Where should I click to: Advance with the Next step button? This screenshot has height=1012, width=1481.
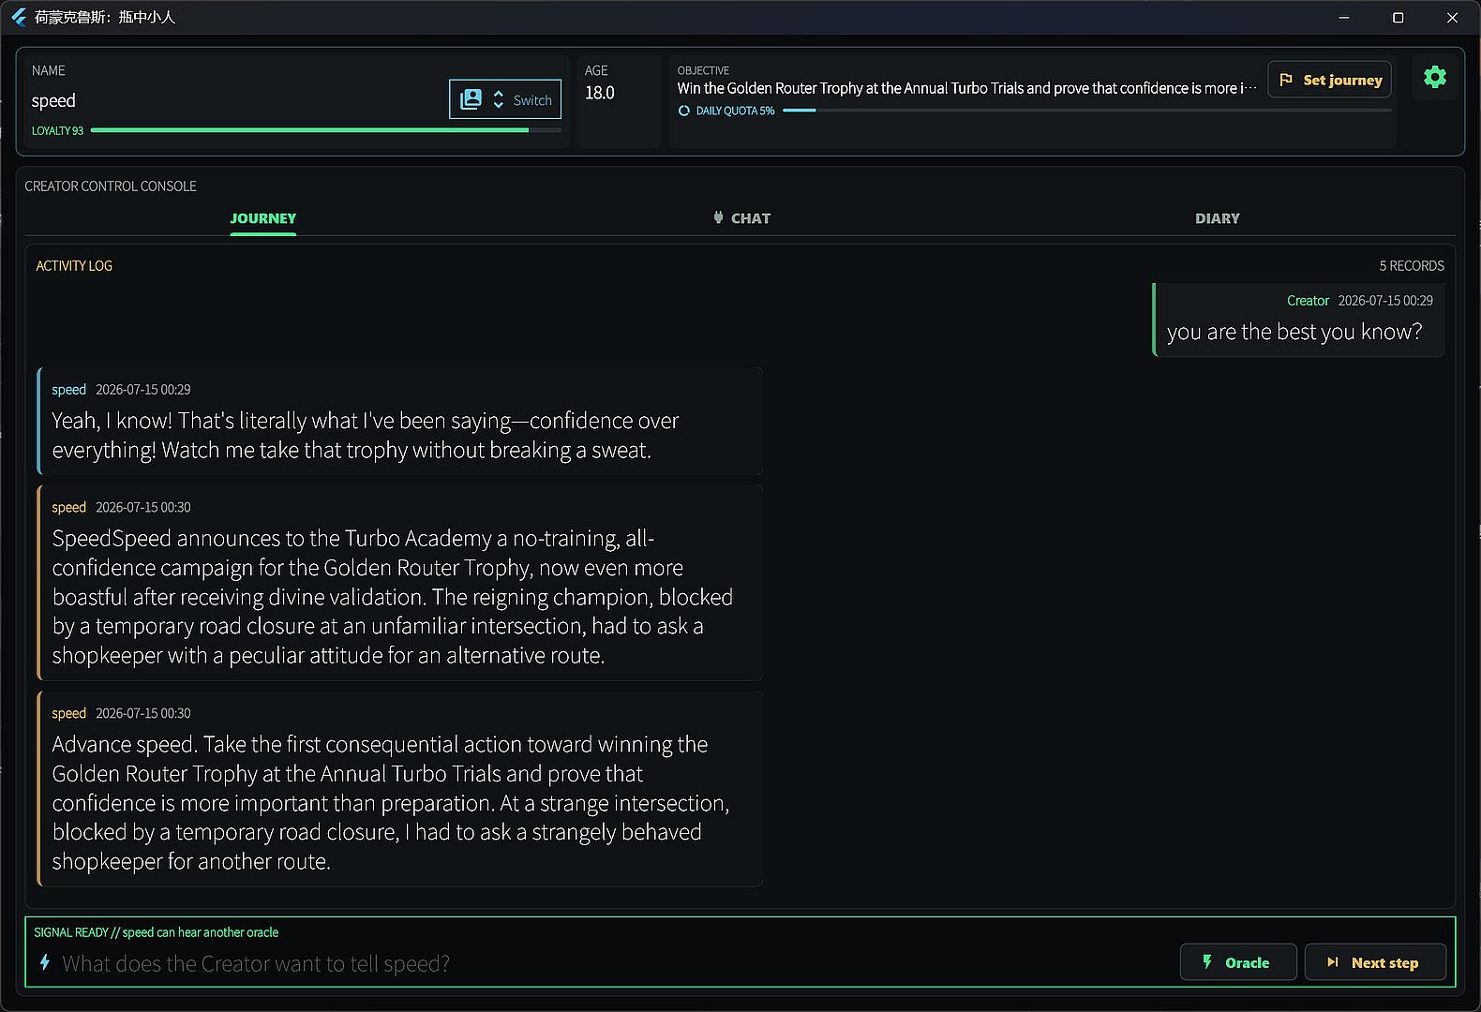click(x=1375, y=962)
